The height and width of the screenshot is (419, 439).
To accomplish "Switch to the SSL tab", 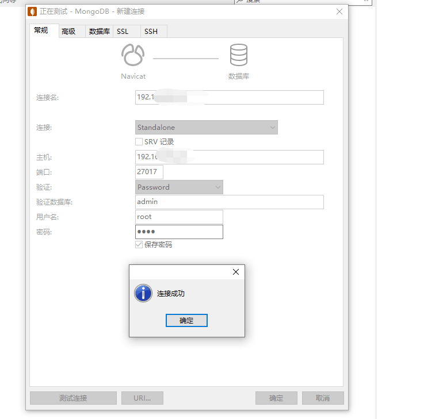I will pos(123,32).
